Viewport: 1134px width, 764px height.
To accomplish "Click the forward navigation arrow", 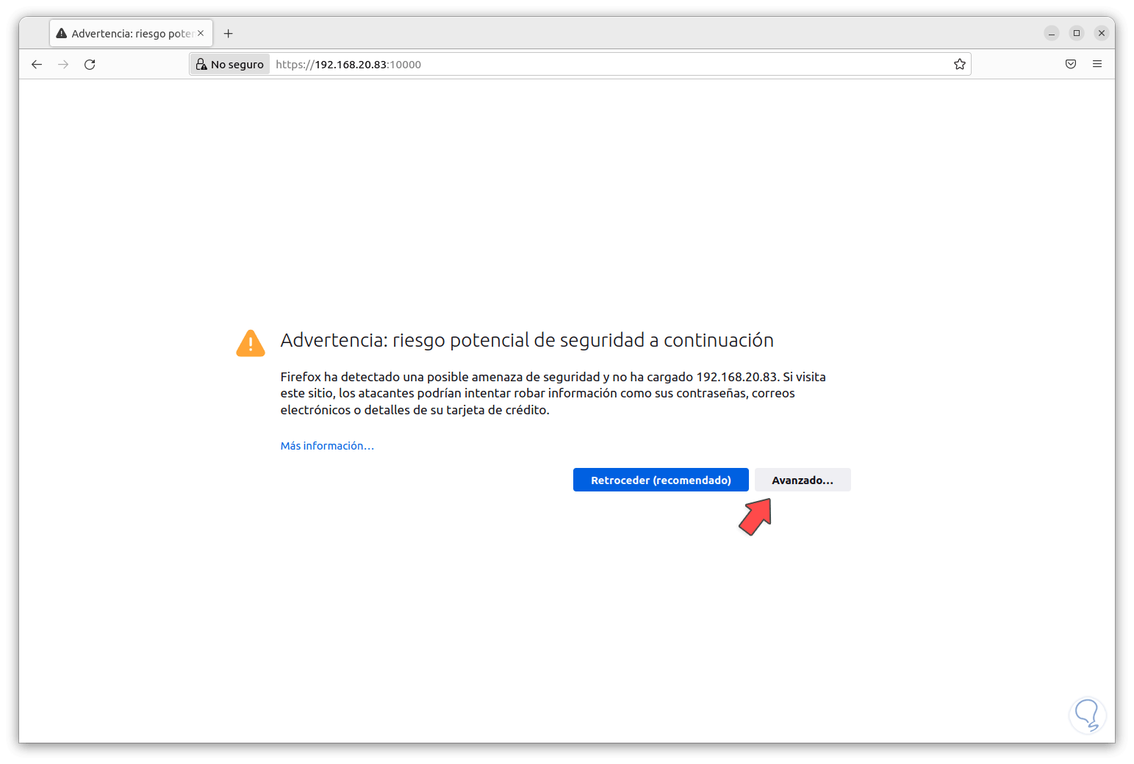I will [63, 65].
